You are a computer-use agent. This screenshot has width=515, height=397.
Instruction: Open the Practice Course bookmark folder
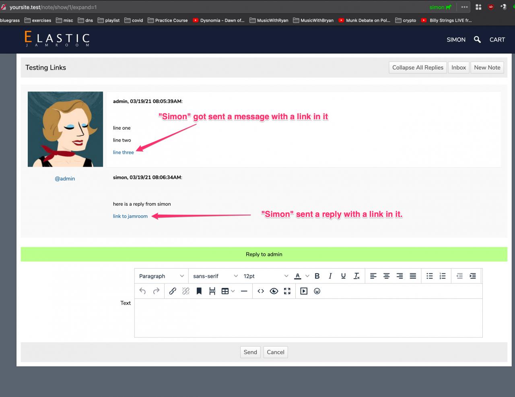point(168,20)
